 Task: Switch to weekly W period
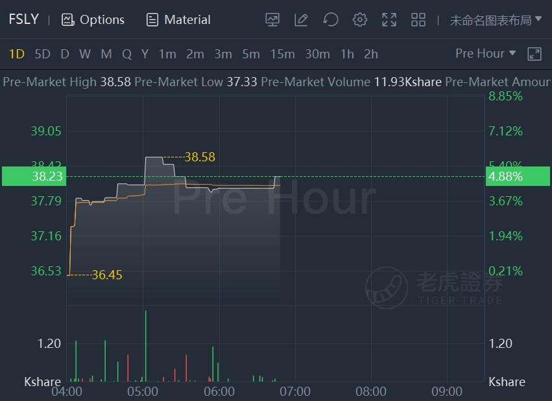[x=85, y=54]
